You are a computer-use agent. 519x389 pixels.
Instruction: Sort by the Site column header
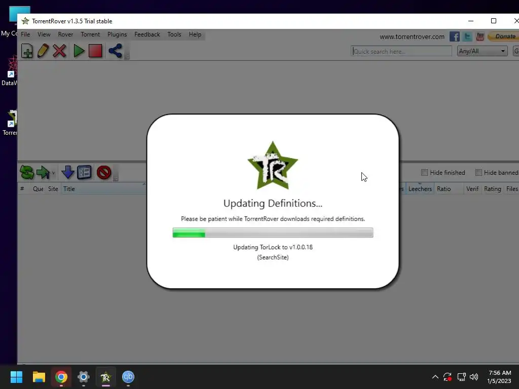pos(53,189)
